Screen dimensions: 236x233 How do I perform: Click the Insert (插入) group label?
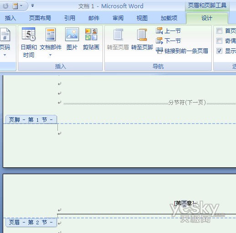61,67
